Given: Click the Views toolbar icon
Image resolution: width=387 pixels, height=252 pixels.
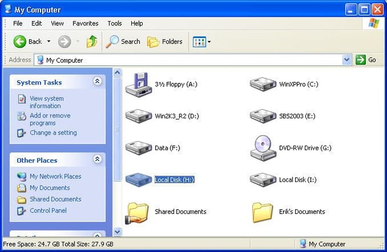Looking at the screenshot, I should point(199,42).
